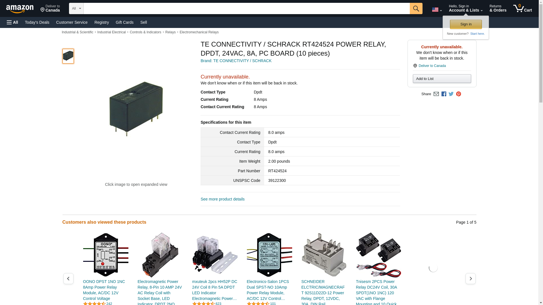Viewport: 543px width, 305px height.
Task: Advance carousel with next arrow
Action: coord(470,278)
